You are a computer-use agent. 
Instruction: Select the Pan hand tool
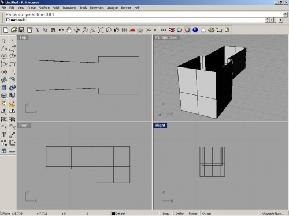pos(69,30)
